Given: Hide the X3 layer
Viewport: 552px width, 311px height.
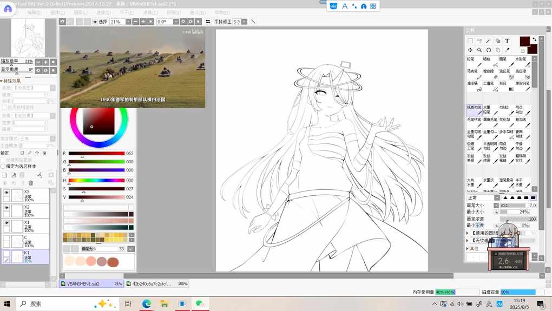Looking at the screenshot, I should coord(6,193).
